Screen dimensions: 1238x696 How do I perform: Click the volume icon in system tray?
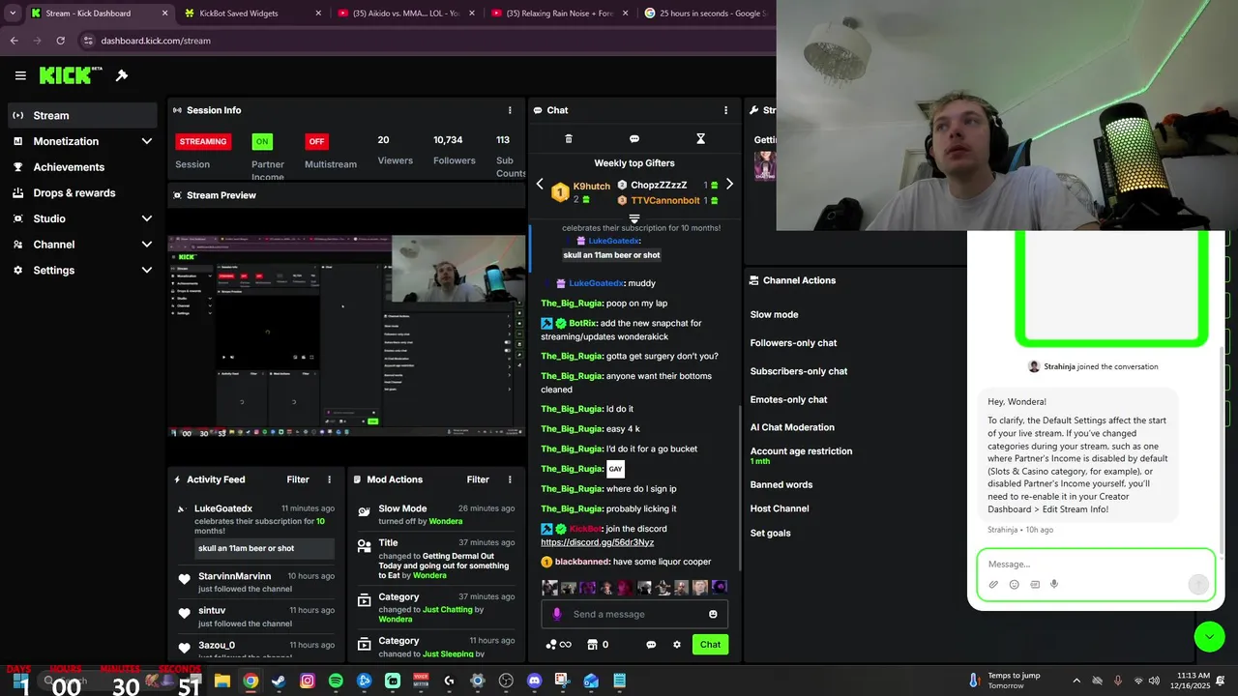tap(1154, 681)
